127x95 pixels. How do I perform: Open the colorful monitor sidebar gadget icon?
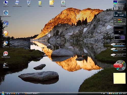pyautogui.click(x=115, y=2)
